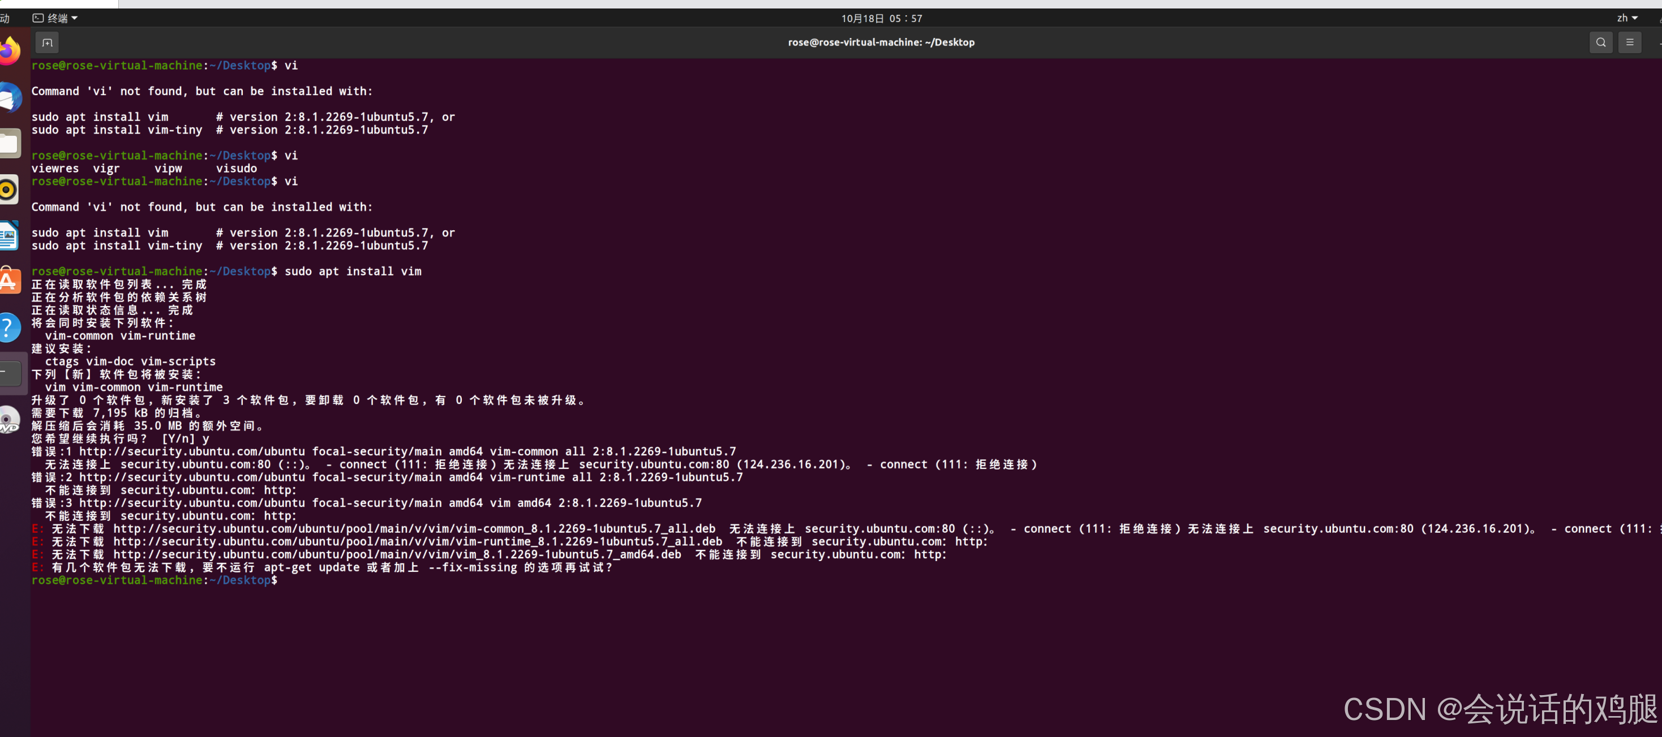Open Thunderbird mail from the dock
The height and width of the screenshot is (737, 1662).
9,98
